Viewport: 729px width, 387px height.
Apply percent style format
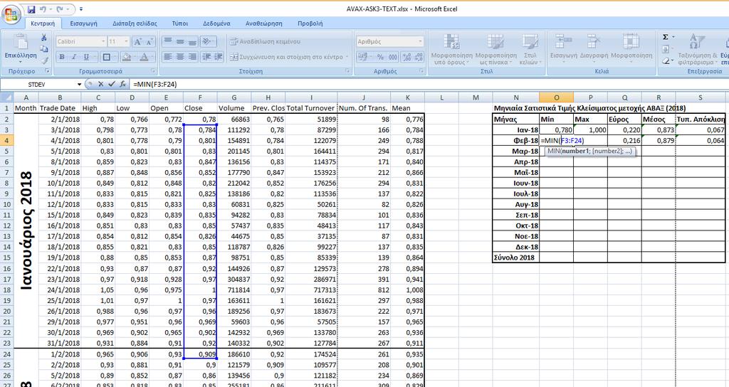tap(380, 57)
